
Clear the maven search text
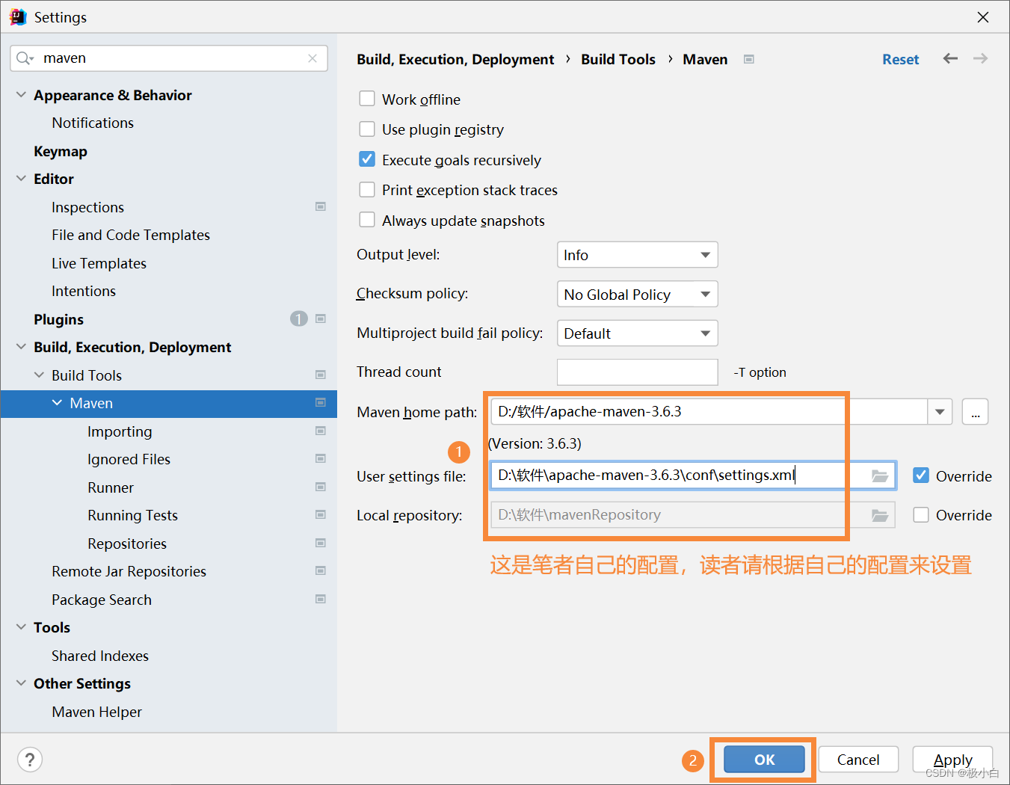coord(312,58)
